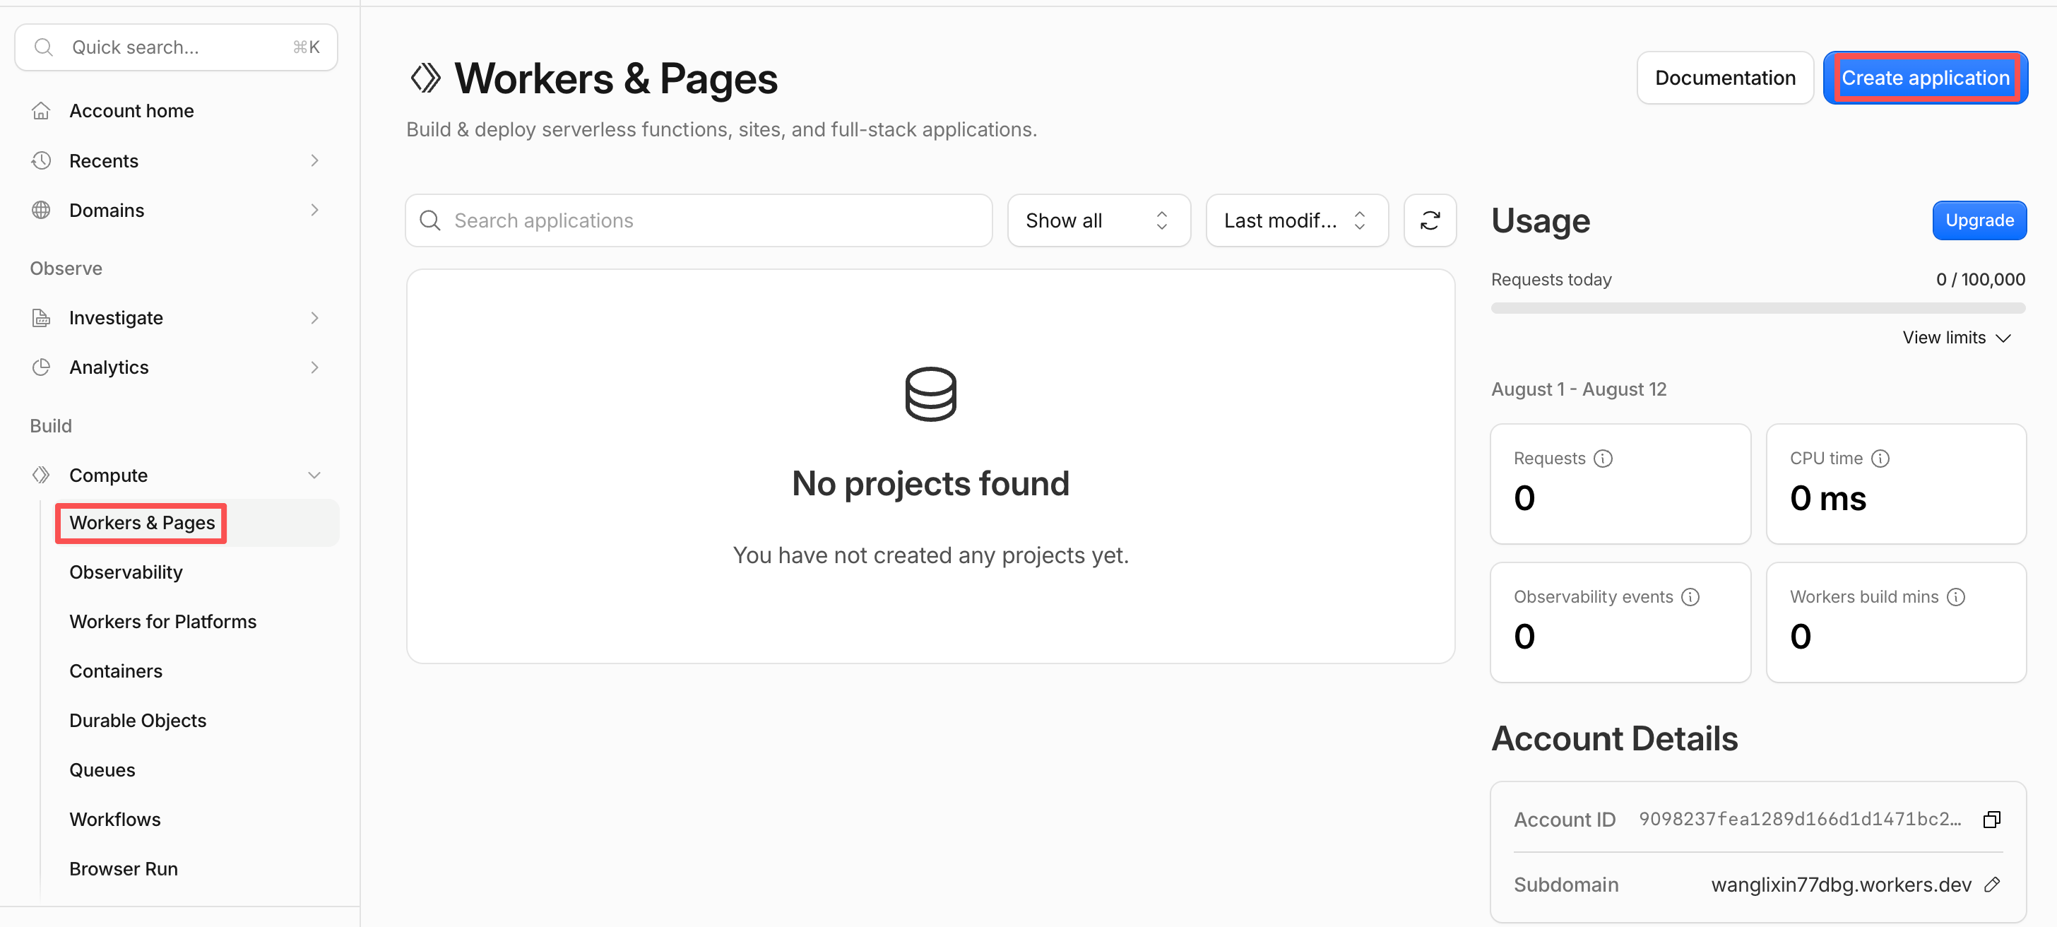The image size is (2057, 927).
Task: Click the info icon beside CPU time
Action: [1880, 459]
